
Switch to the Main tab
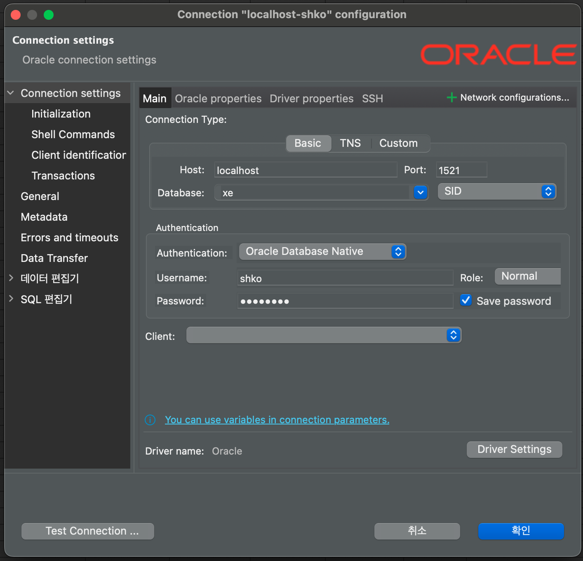tap(155, 99)
